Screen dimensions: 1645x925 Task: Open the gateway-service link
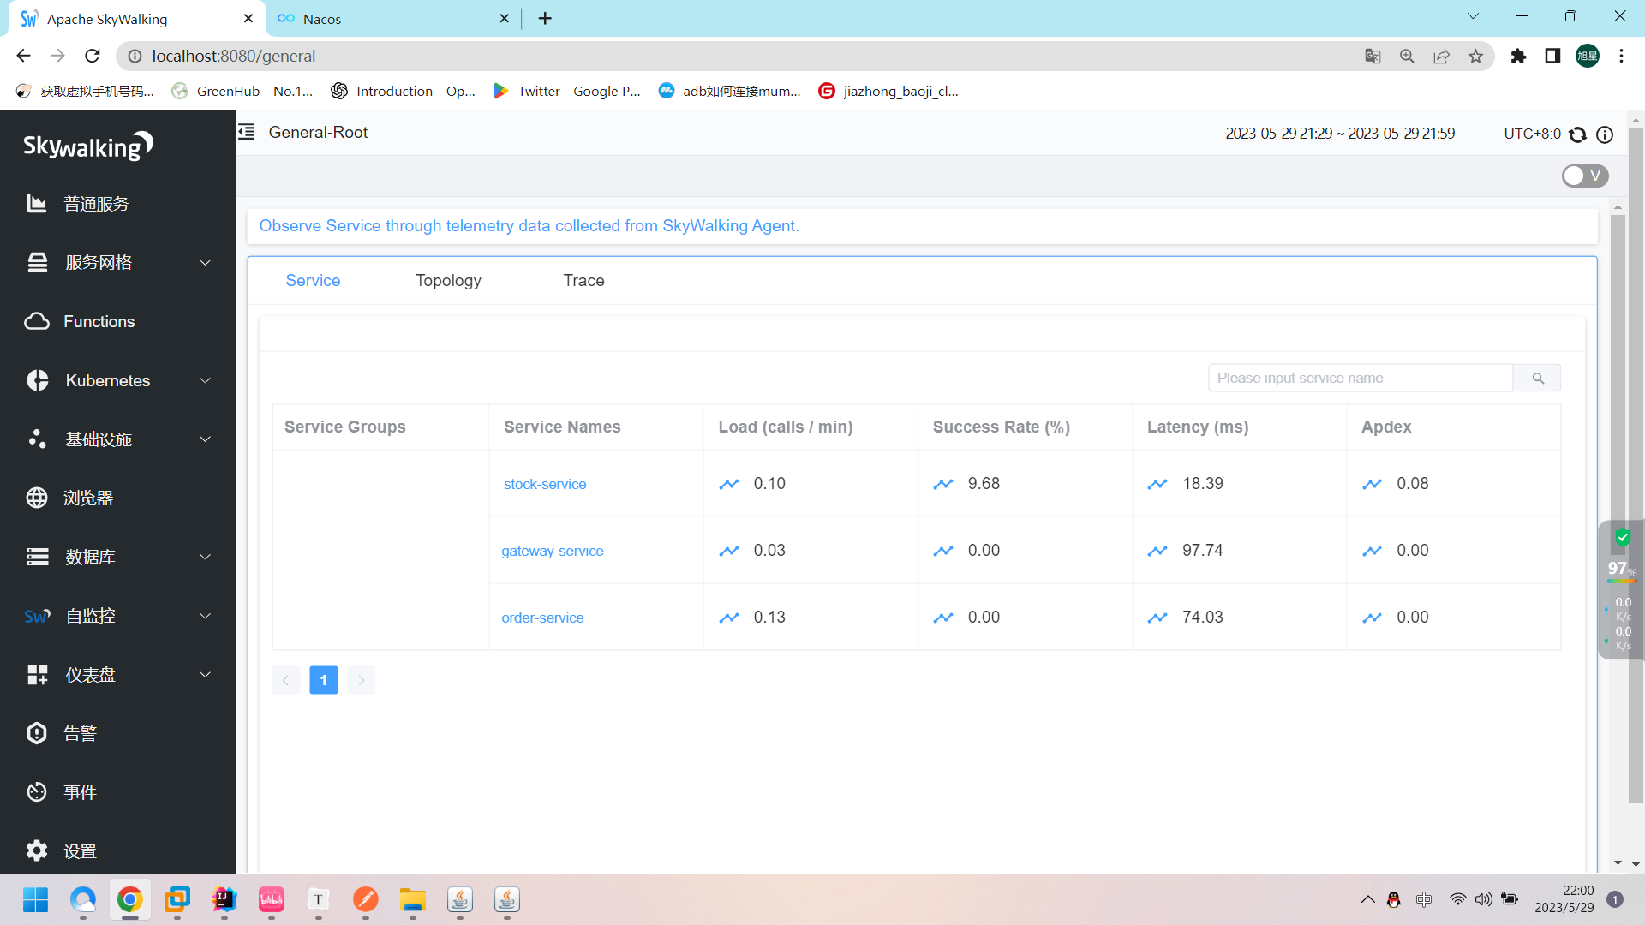[x=553, y=551]
